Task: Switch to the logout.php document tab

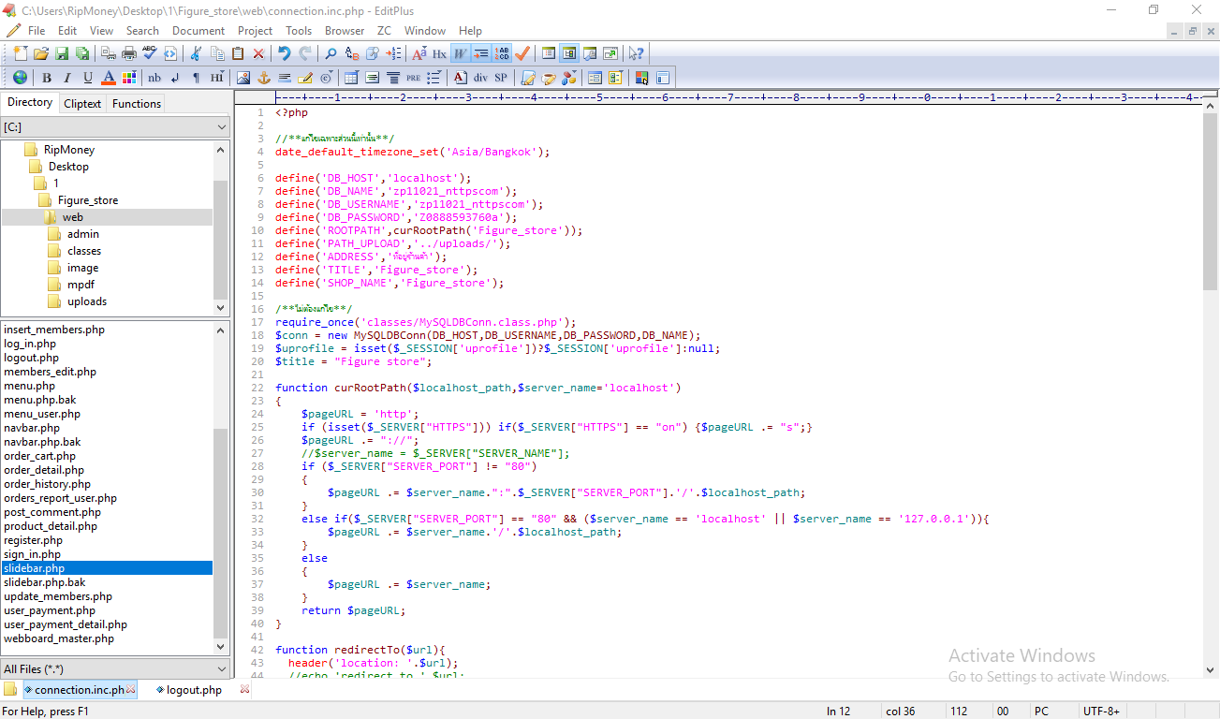Action: pyautogui.click(x=195, y=690)
